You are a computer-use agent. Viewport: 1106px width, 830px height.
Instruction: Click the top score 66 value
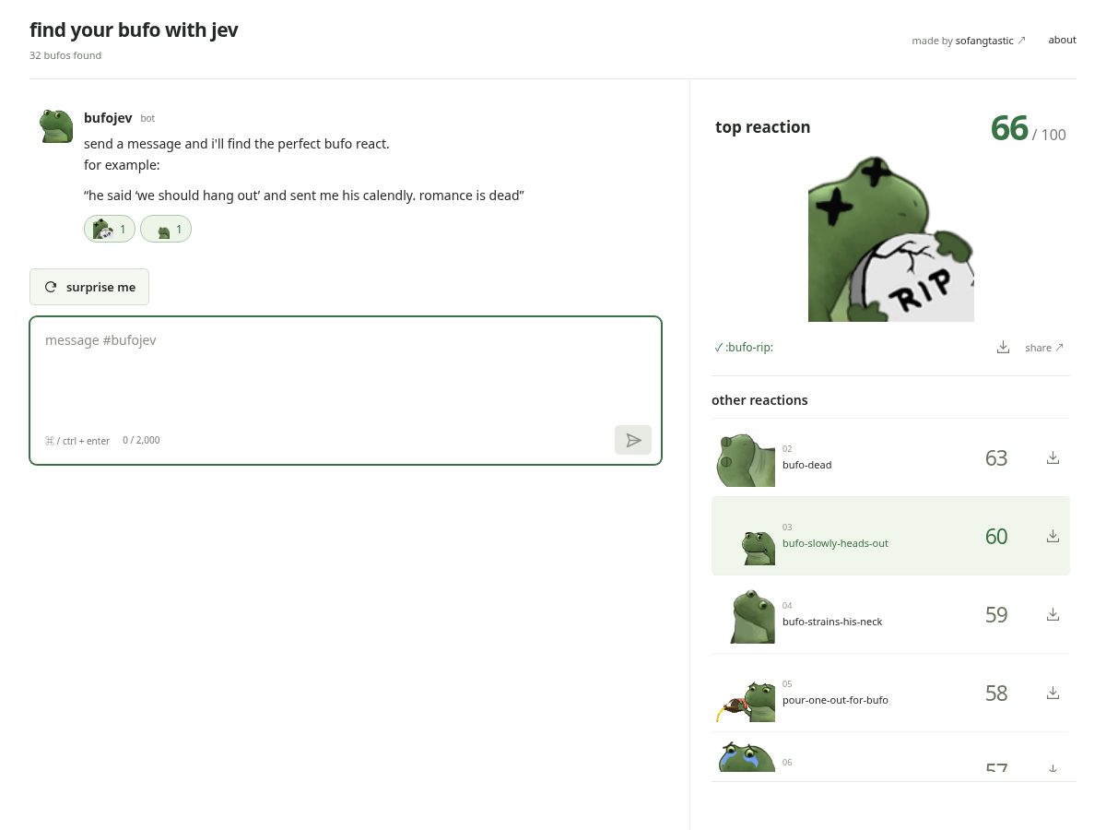coord(1009,128)
